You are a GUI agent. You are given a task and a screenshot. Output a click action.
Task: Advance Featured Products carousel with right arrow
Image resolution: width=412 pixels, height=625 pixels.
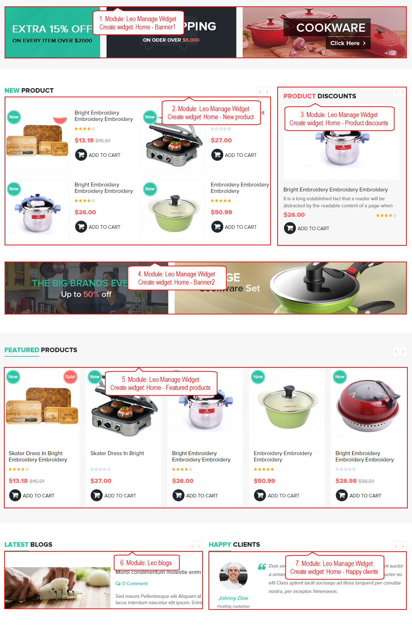pyautogui.click(x=403, y=351)
